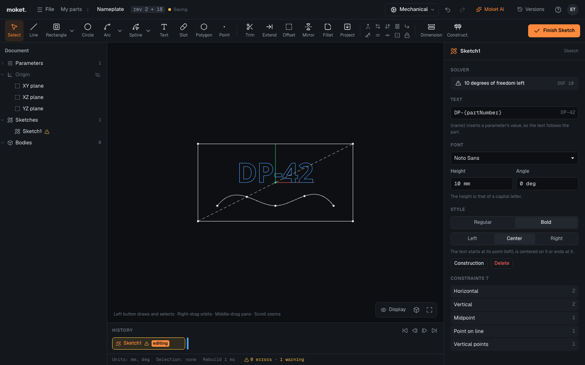Select the Extend tool
The height and width of the screenshot is (365, 585).
pos(269,30)
